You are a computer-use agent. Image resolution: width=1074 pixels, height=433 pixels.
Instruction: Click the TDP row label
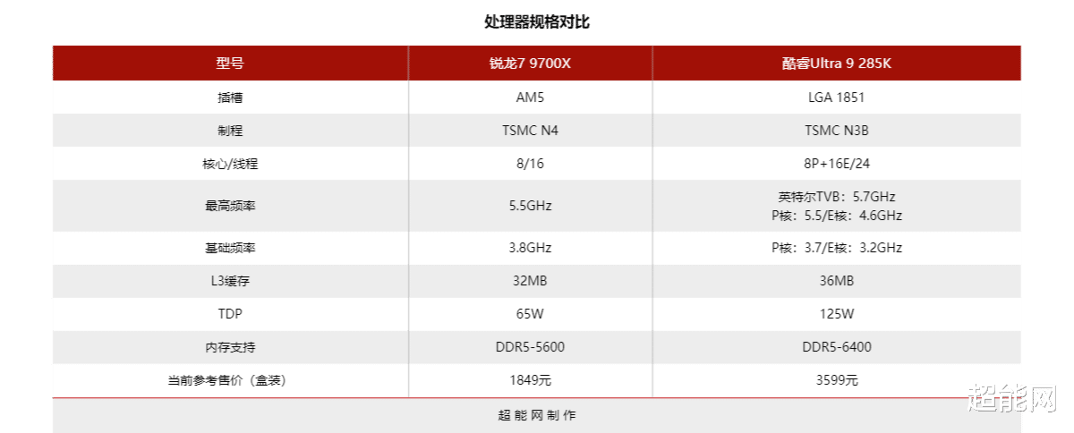[x=230, y=314]
